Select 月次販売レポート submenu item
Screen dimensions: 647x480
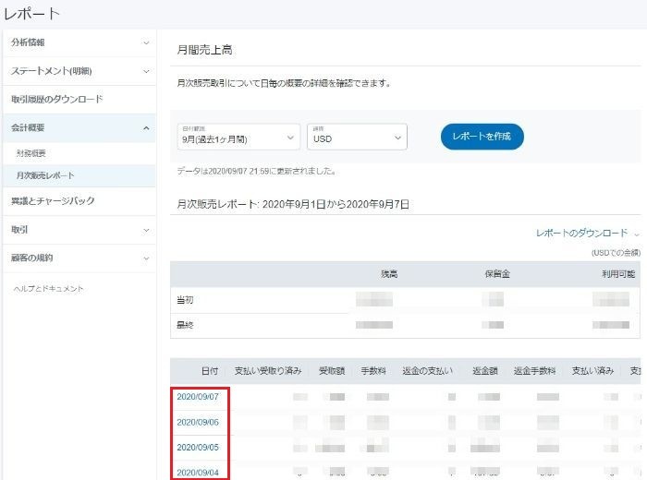(x=45, y=175)
